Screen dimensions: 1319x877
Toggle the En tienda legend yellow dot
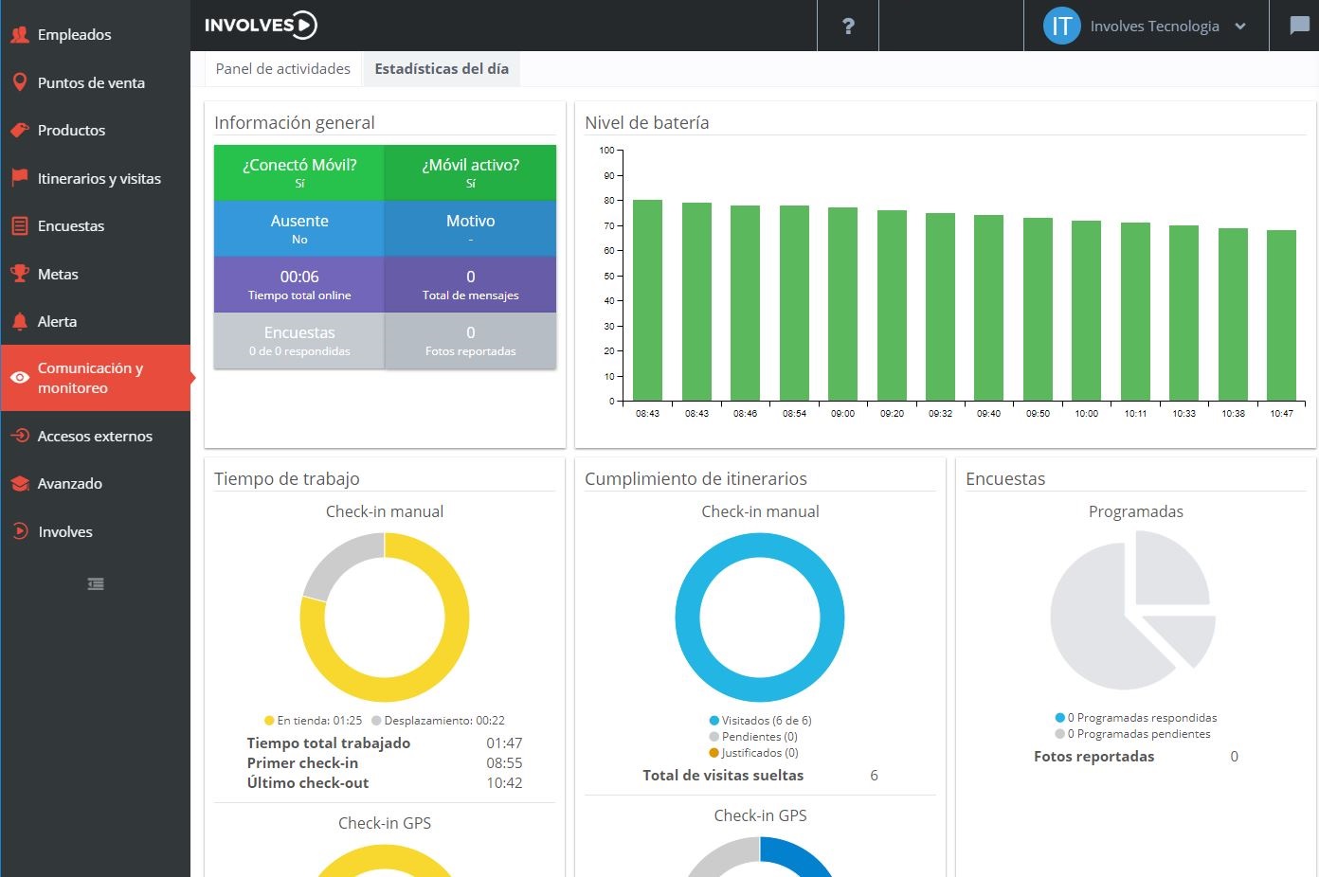tap(269, 721)
